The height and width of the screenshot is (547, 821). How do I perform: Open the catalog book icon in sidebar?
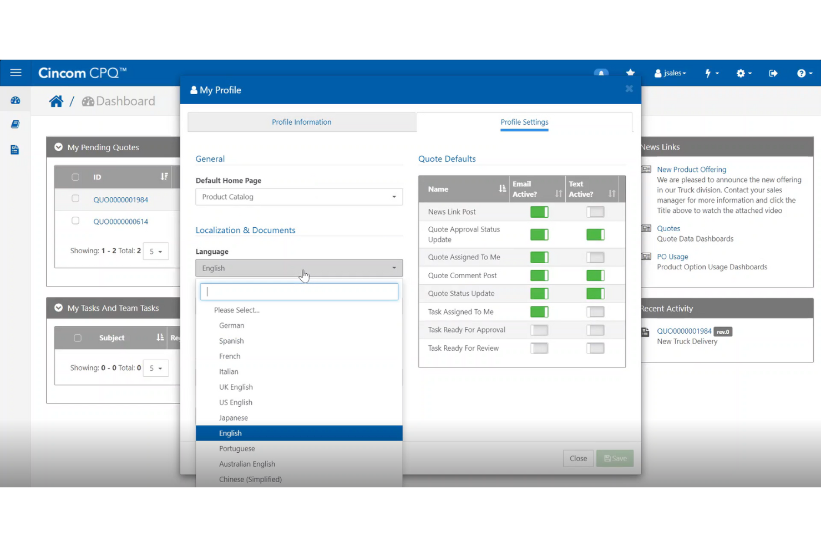(x=16, y=124)
